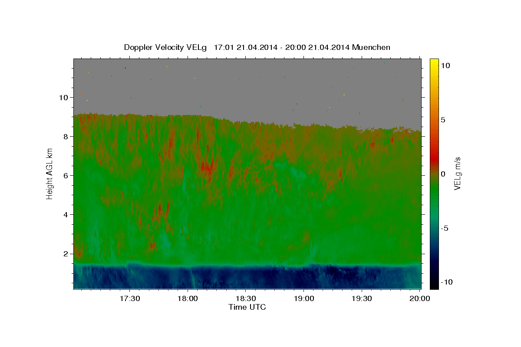
Task: Click the height tick label 10
Action: coord(65,97)
